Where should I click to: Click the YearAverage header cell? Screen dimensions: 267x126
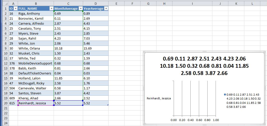coord(96,9)
